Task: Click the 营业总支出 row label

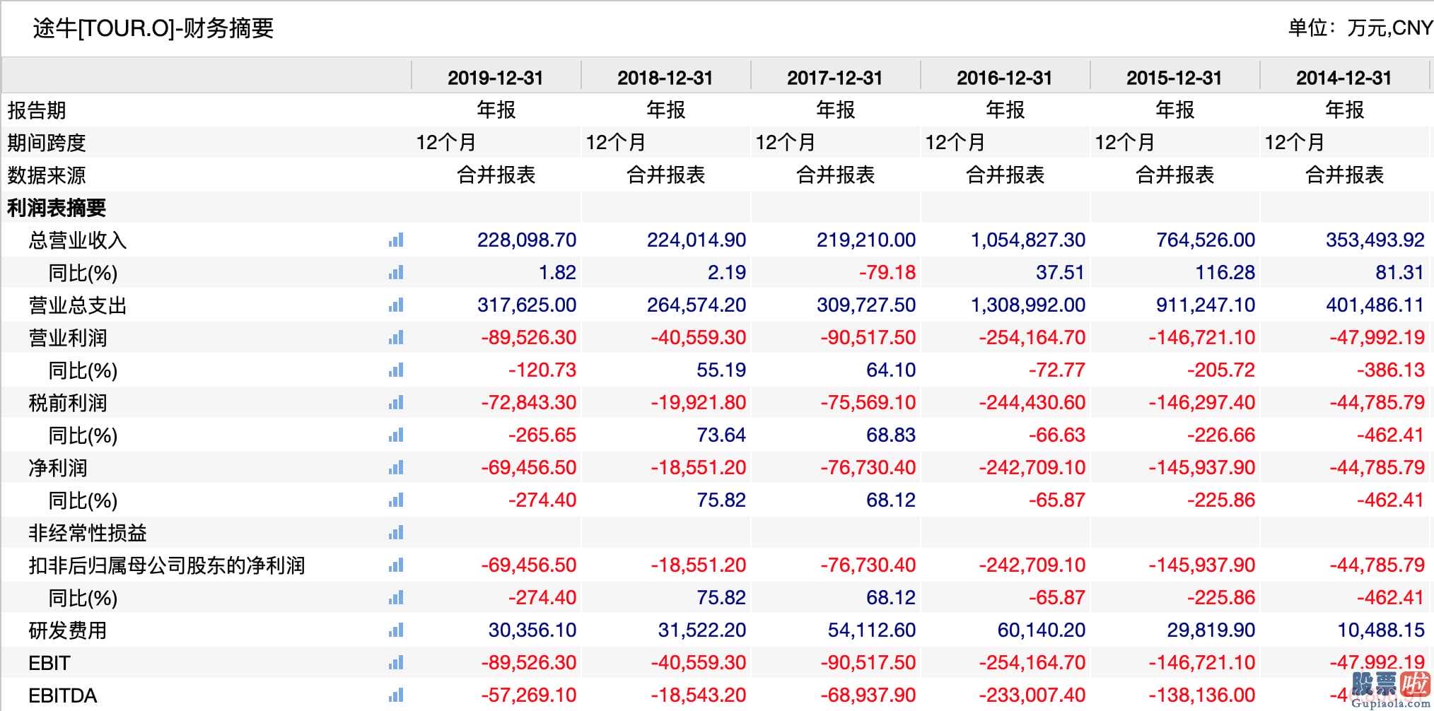Action: click(78, 305)
